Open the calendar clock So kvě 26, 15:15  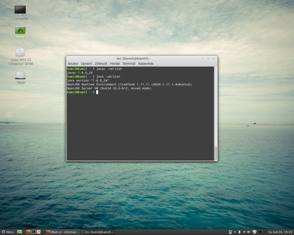point(280,232)
